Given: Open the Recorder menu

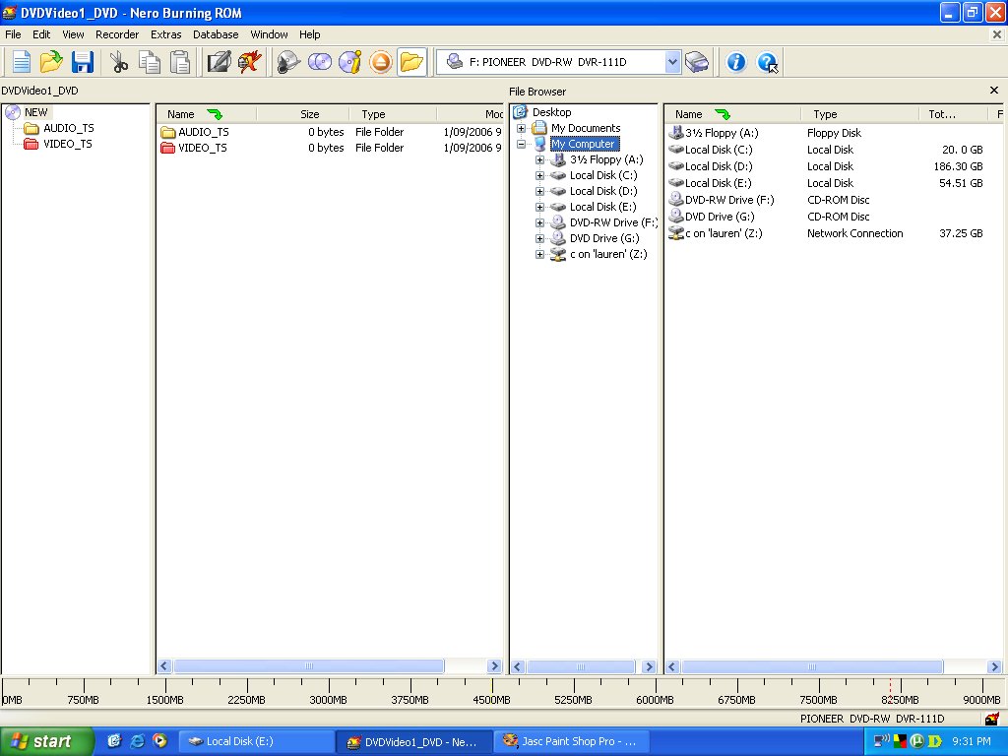Looking at the screenshot, I should (117, 34).
